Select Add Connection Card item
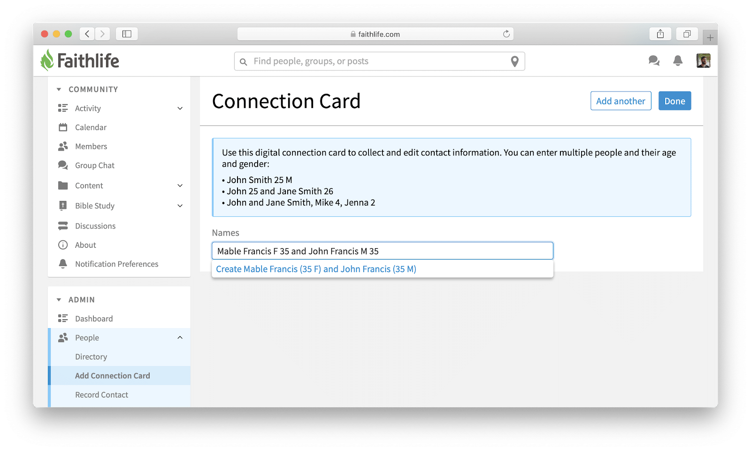 (119, 375)
